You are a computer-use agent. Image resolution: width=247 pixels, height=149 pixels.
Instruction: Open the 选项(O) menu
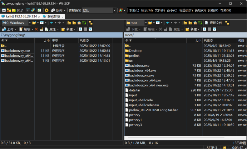[200, 11]
